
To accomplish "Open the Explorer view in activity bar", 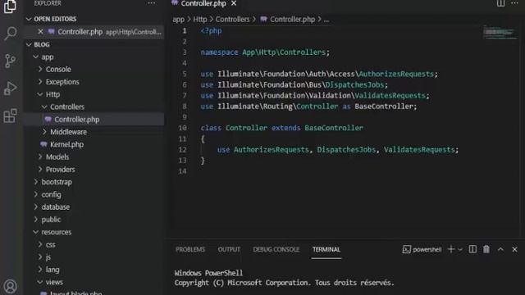I will point(10,7).
